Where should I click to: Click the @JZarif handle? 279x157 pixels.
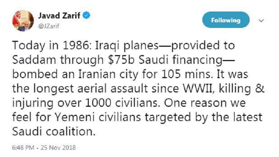[x=48, y=26]
